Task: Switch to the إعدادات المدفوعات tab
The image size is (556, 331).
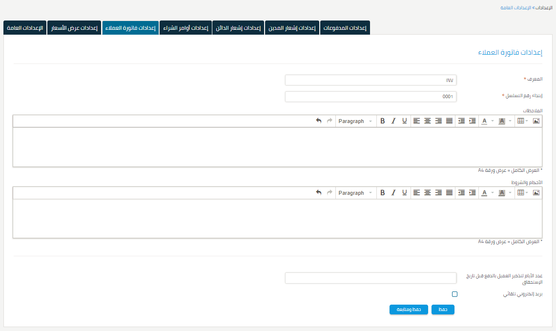Action: pyautogui.click(x=345, y=28)
